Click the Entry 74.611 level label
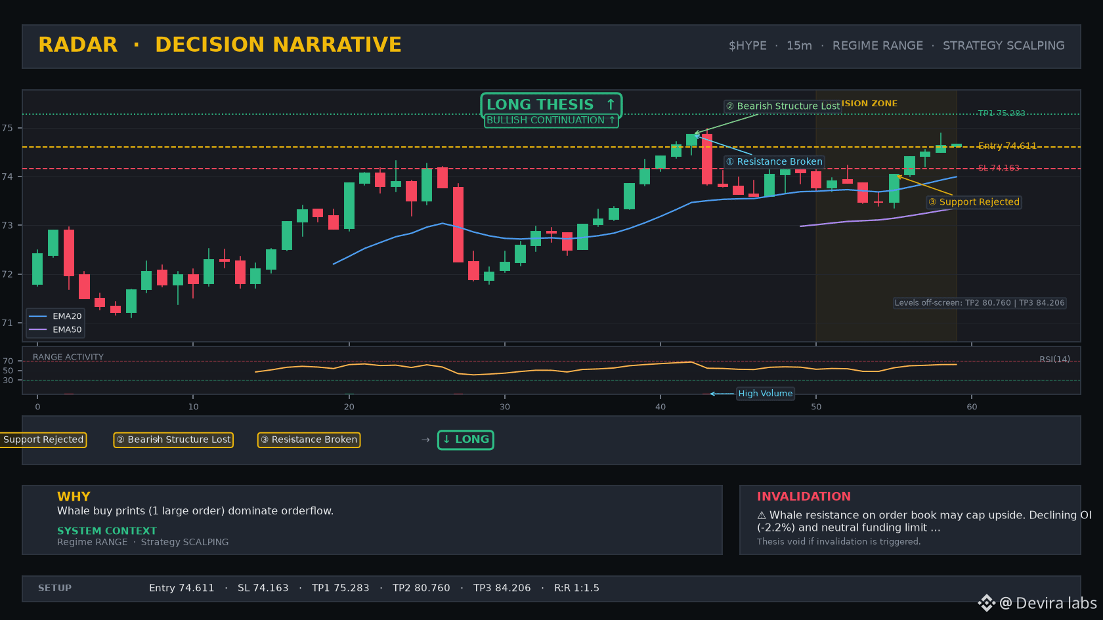1103x620 pixels. pos(1006,146)
